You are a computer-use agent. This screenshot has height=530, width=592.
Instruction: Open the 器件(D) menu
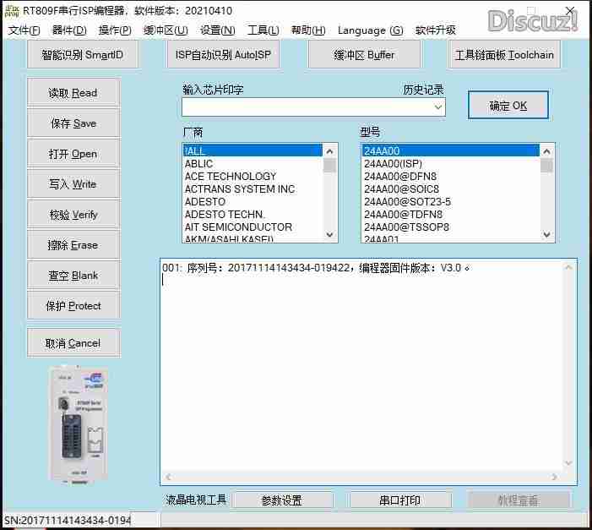tap(69, 30)
